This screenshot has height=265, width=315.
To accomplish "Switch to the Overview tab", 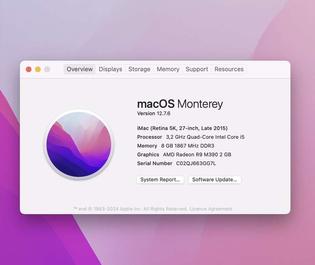I will (x=80, y=69).
